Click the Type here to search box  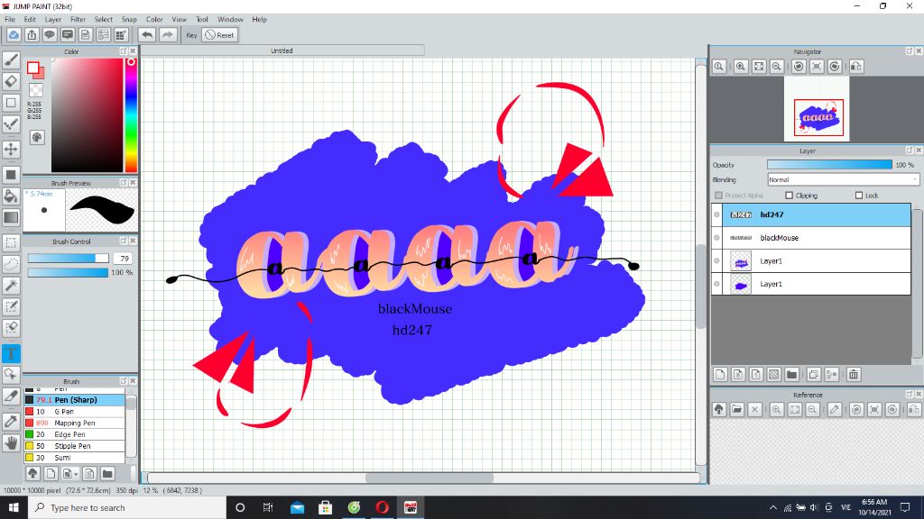(x=127, y=507)
